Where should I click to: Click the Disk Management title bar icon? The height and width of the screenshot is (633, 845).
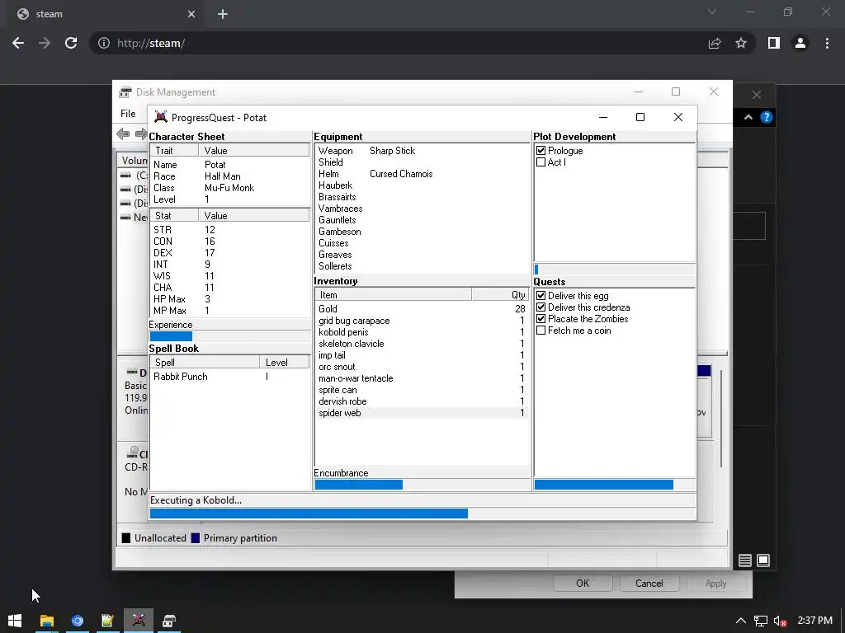[125, 92]
